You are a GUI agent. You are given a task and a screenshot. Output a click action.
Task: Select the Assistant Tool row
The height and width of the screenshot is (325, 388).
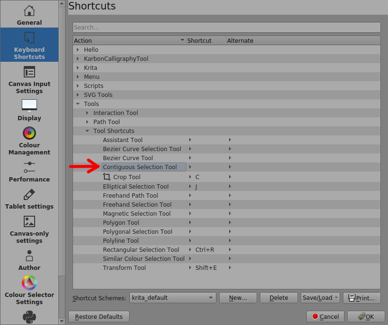(227, 140)
